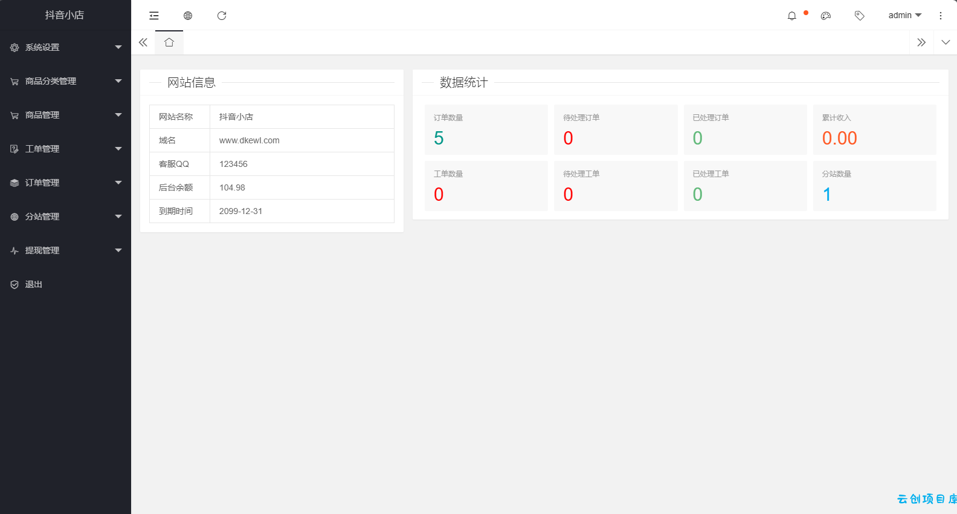The width and height of the screenshot is (957, 514).
Task: Open the 商品管理 menu
Action: pos(65,115)
